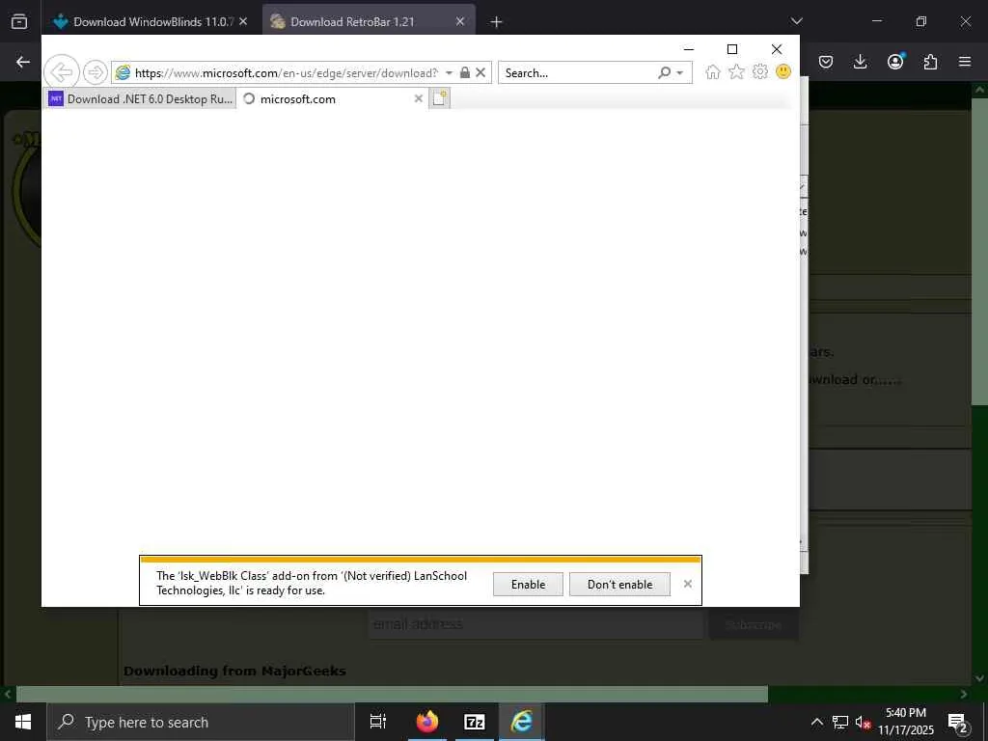Click the muted volume tray icon
Image resolution: width=988 pixels, height=741 pixels.
[863, 722]
